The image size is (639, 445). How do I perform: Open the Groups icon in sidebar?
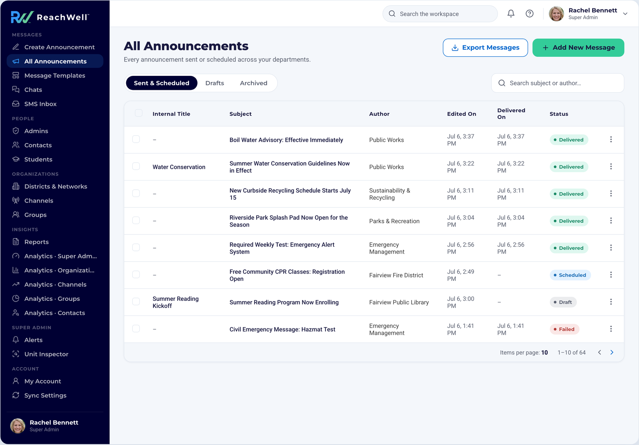tap(16, 215)
